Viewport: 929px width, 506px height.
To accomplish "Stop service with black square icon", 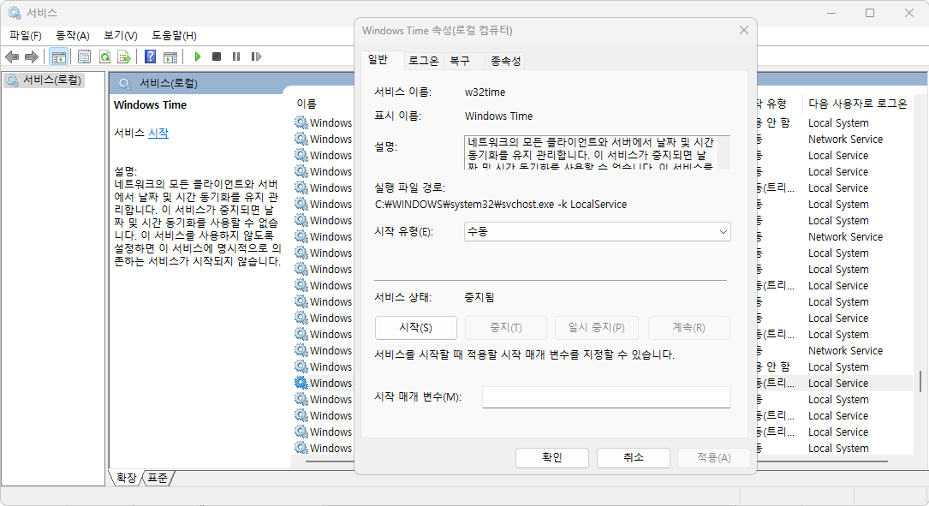I will coord(217,57).
